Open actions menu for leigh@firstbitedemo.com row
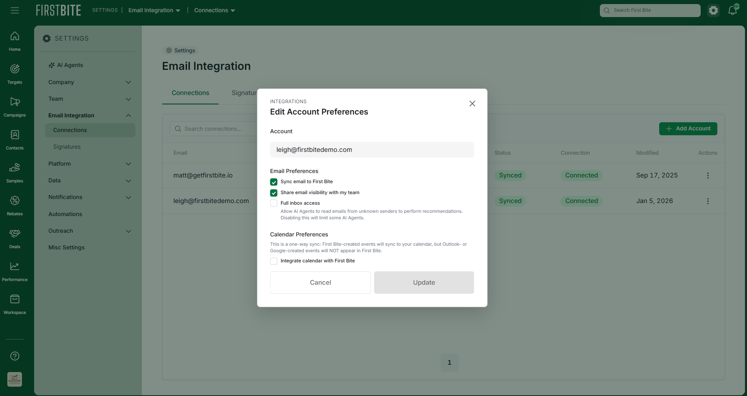Viewport: 747px width, 396px height. 708,201
